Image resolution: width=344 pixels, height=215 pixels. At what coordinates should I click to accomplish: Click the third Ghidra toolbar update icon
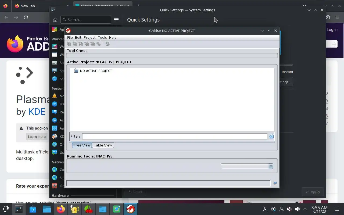point(81,44)
